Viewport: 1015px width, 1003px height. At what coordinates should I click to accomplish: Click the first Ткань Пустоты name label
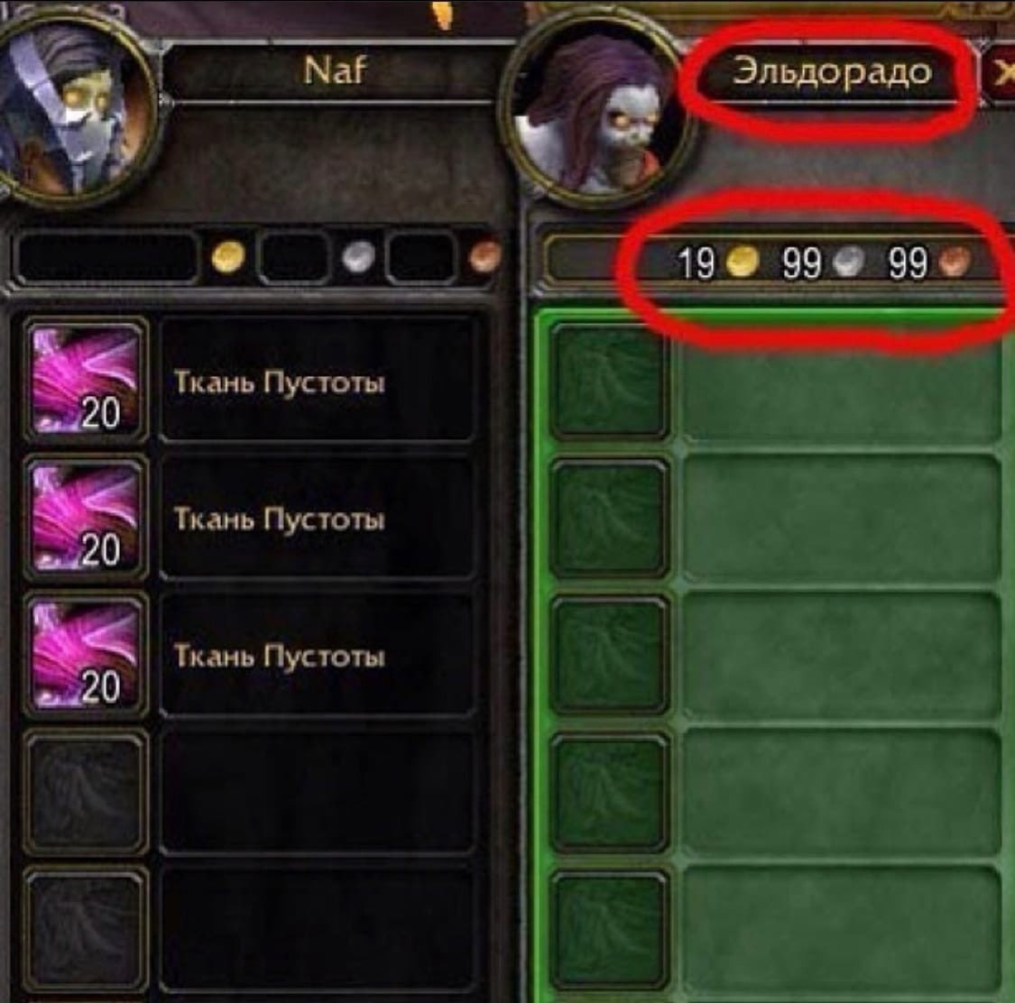coord(279,382)
